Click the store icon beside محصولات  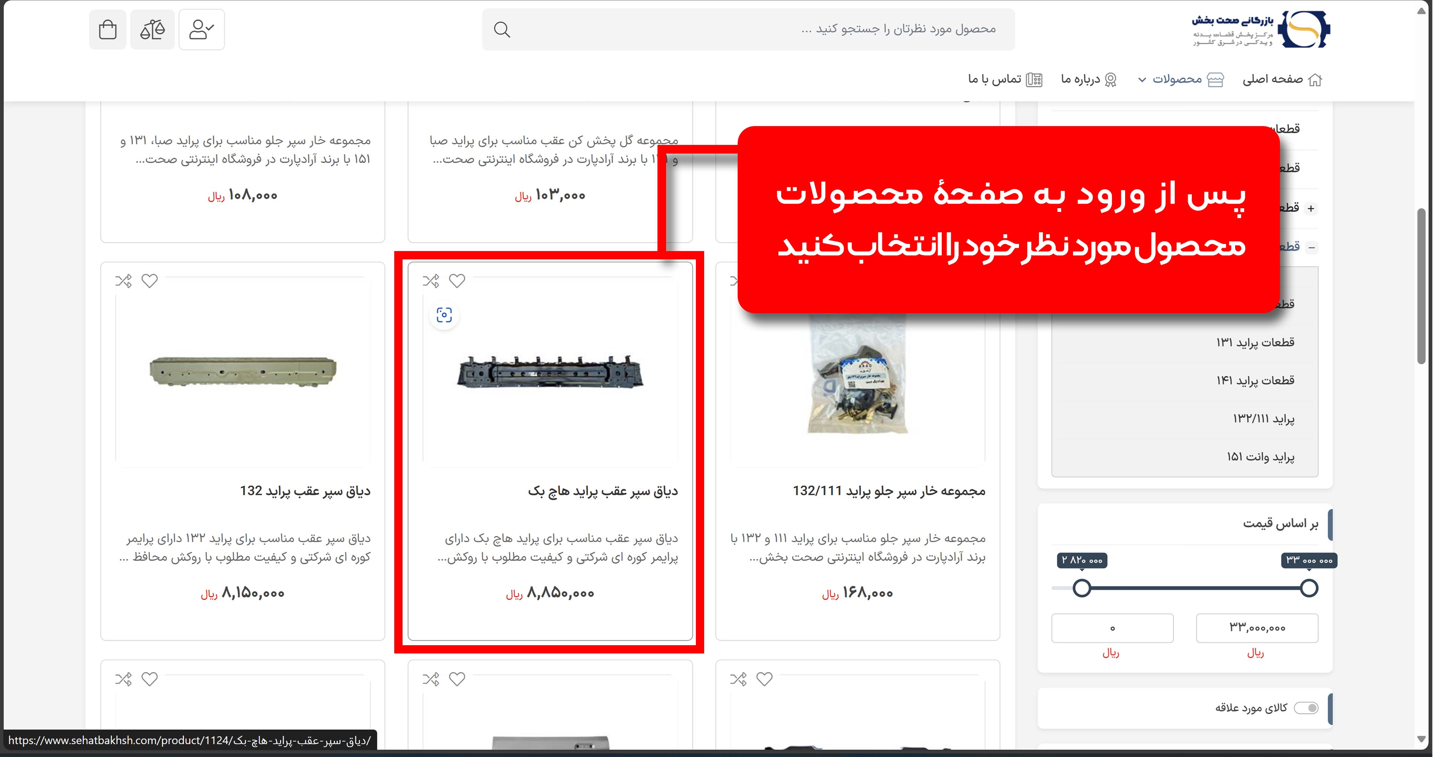pos(1215,80)
